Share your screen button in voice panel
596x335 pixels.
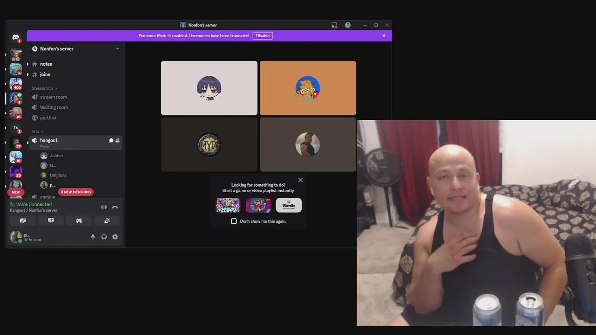click(x=51, y=221)
